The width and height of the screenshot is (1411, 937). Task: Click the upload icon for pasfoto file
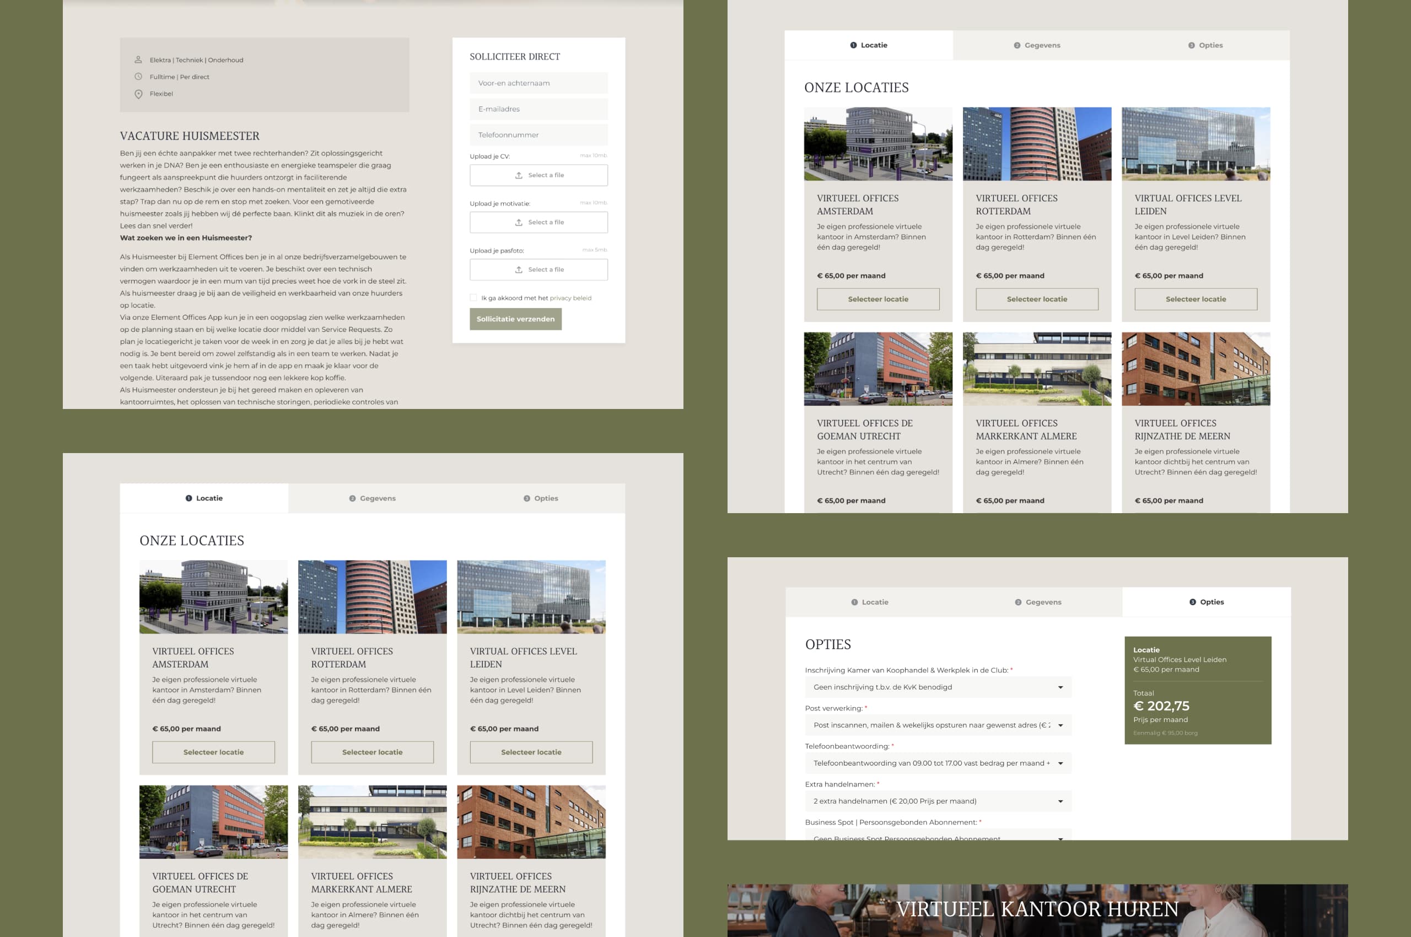tap(518, 270)
